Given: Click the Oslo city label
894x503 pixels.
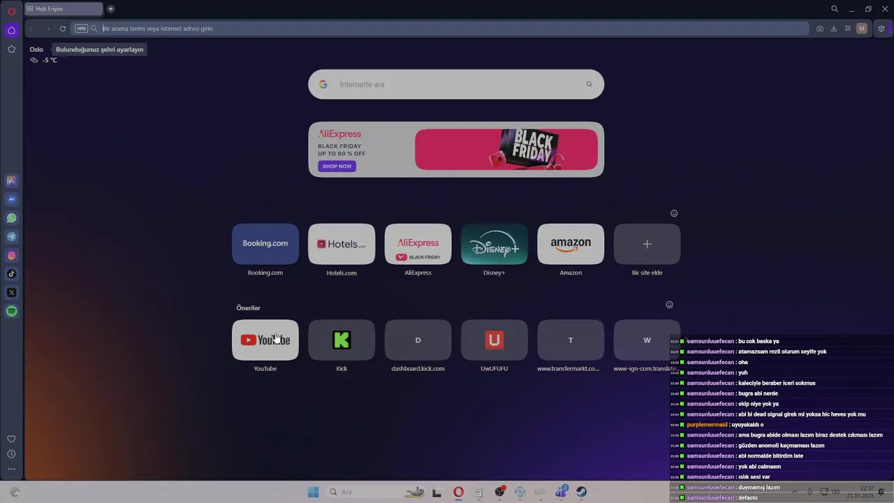Looking at the screenshot, I should (x=36, y=50).
